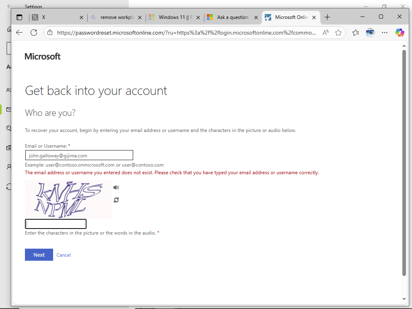Refresh the captcha image

click(x=116, y=200)
